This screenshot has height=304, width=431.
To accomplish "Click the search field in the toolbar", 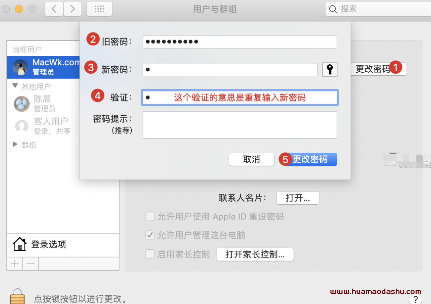I will coord(378,9).
